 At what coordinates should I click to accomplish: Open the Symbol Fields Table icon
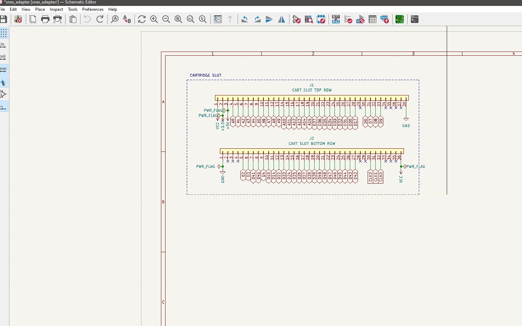(373, 20)
